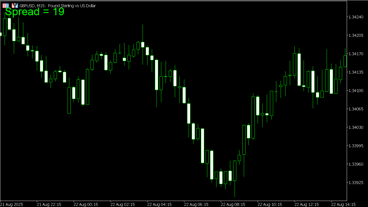Click the 1.34170 price level
Viewport: 368px width, 207px height.
tap(356, 54)
